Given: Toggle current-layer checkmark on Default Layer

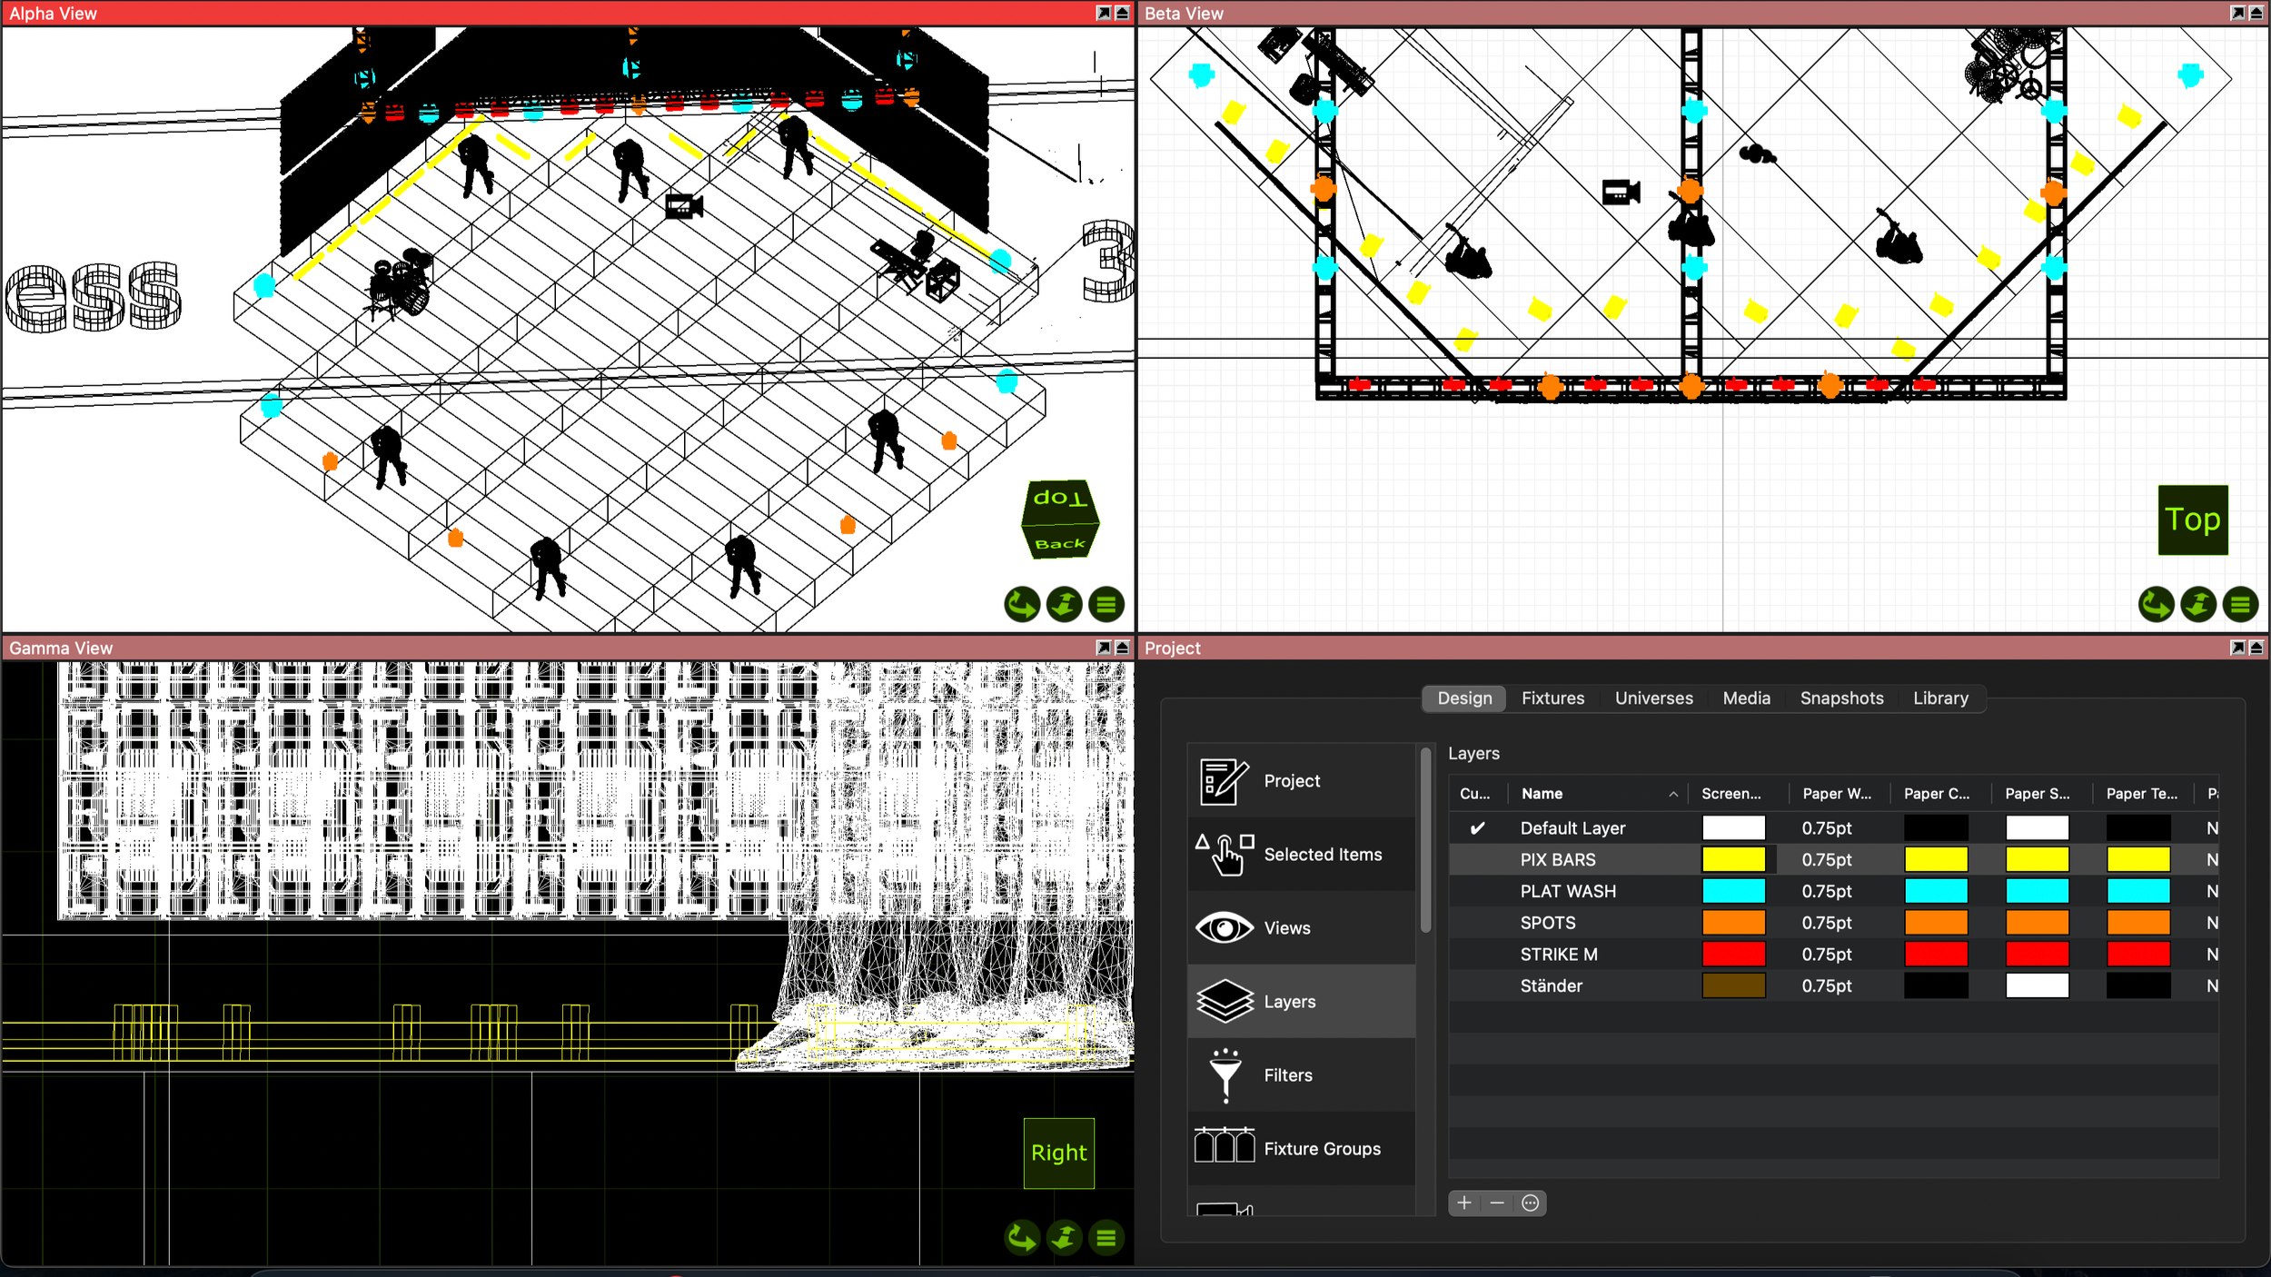Looking at the screenshot, I should (1477, 827).
